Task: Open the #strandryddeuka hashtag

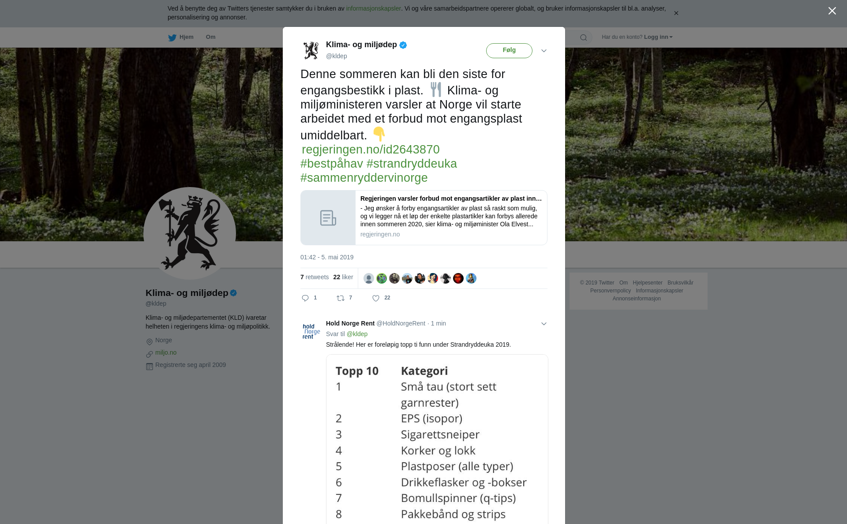Action: [x=412, y=164]
